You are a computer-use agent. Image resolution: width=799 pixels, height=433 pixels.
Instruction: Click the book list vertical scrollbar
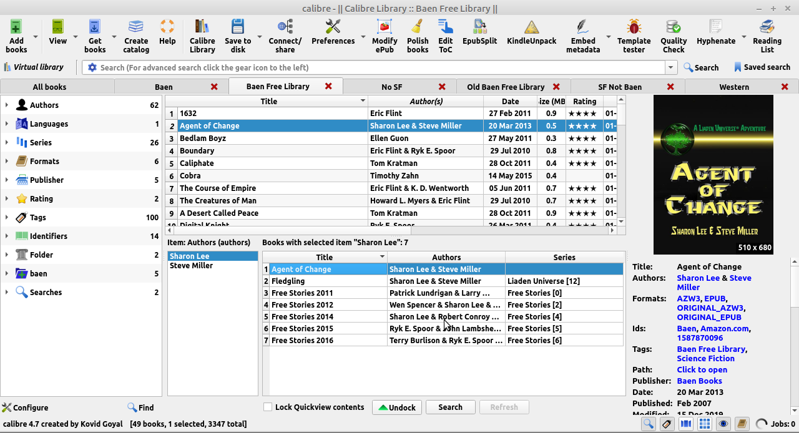point(621,160)
